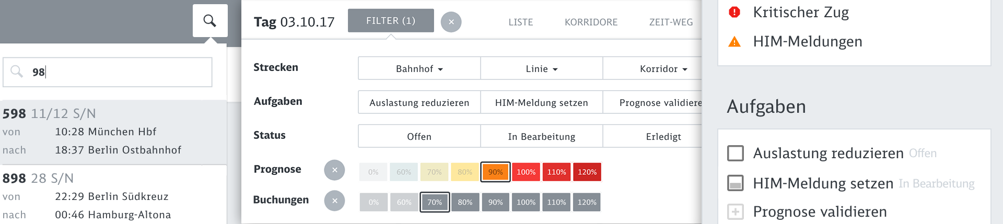Open the Bahnhof dropdown
Viewport: 1003px width, 224px height.
coord(419,68)
